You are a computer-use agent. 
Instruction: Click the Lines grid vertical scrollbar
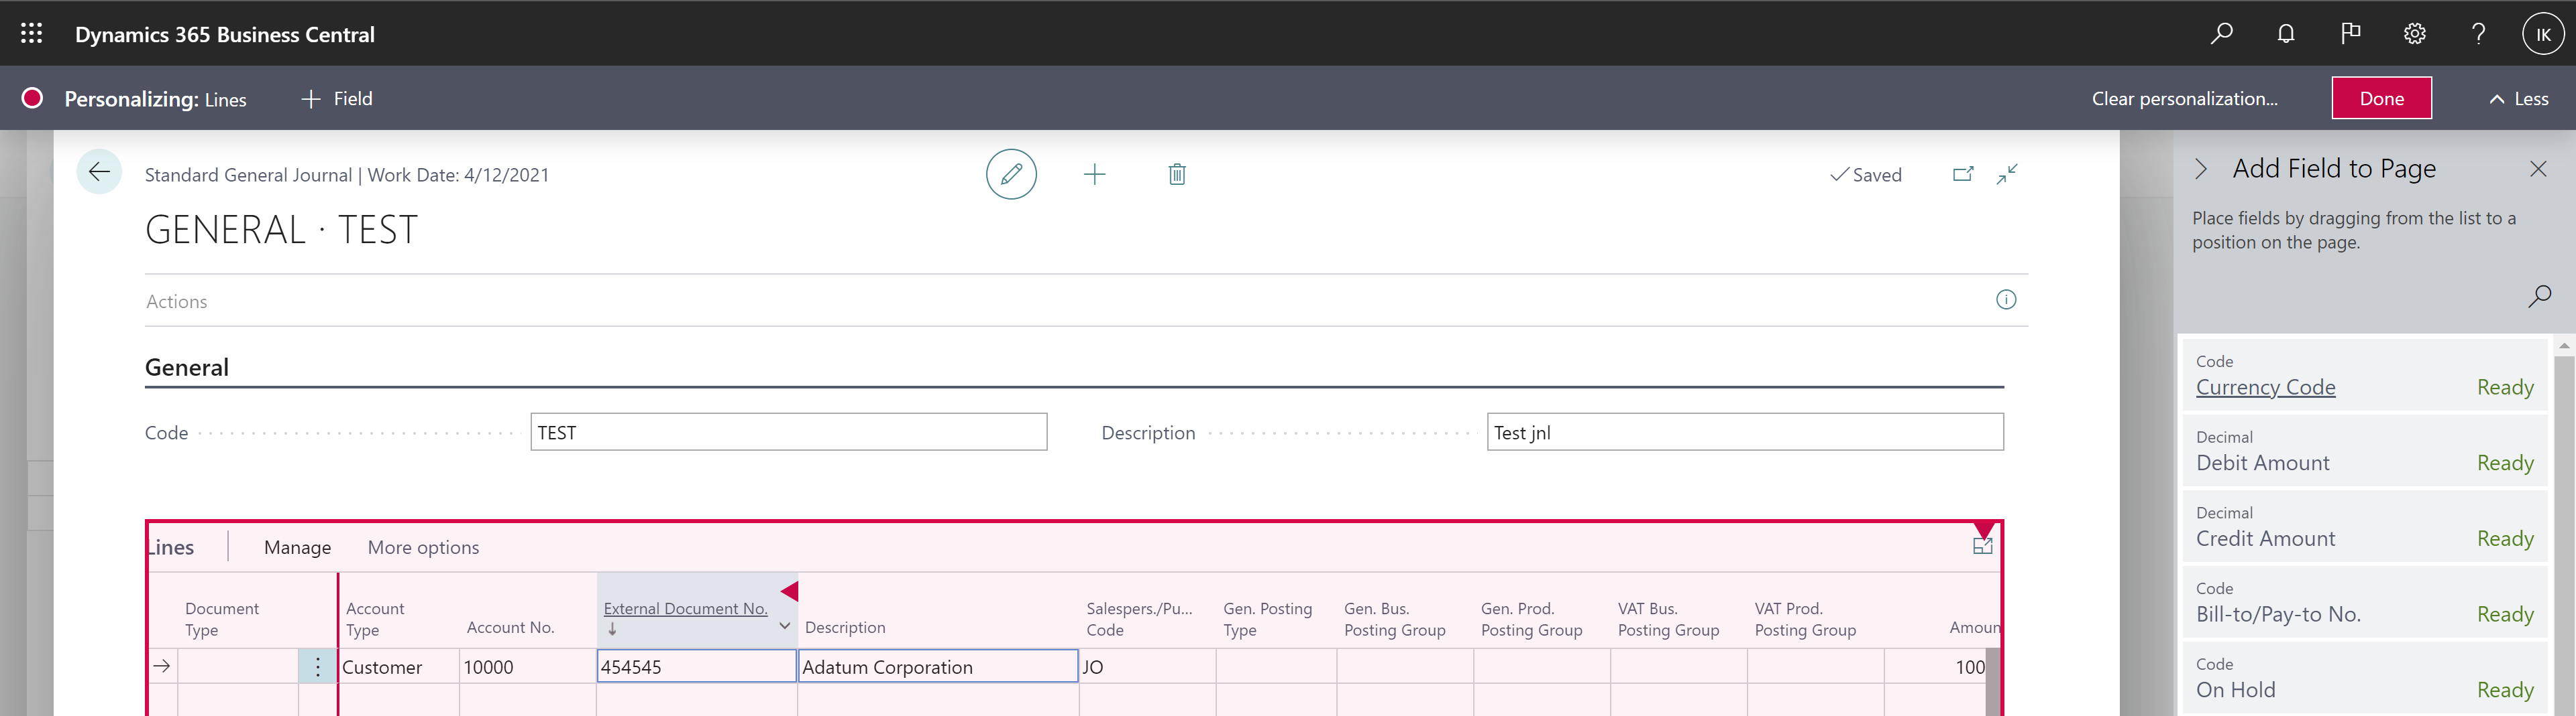pyautogui.click(x=1993, y=682)
